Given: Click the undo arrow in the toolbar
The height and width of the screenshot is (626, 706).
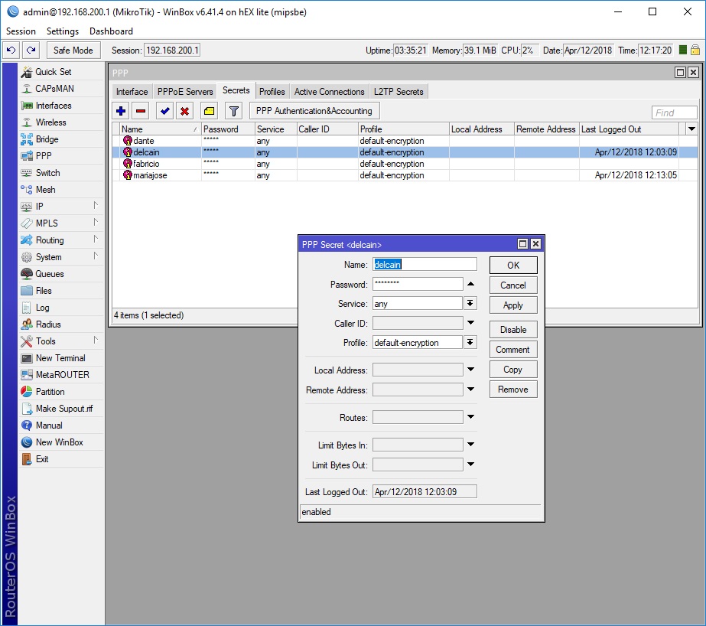Looking at the screenshot, I should [11, 51].
